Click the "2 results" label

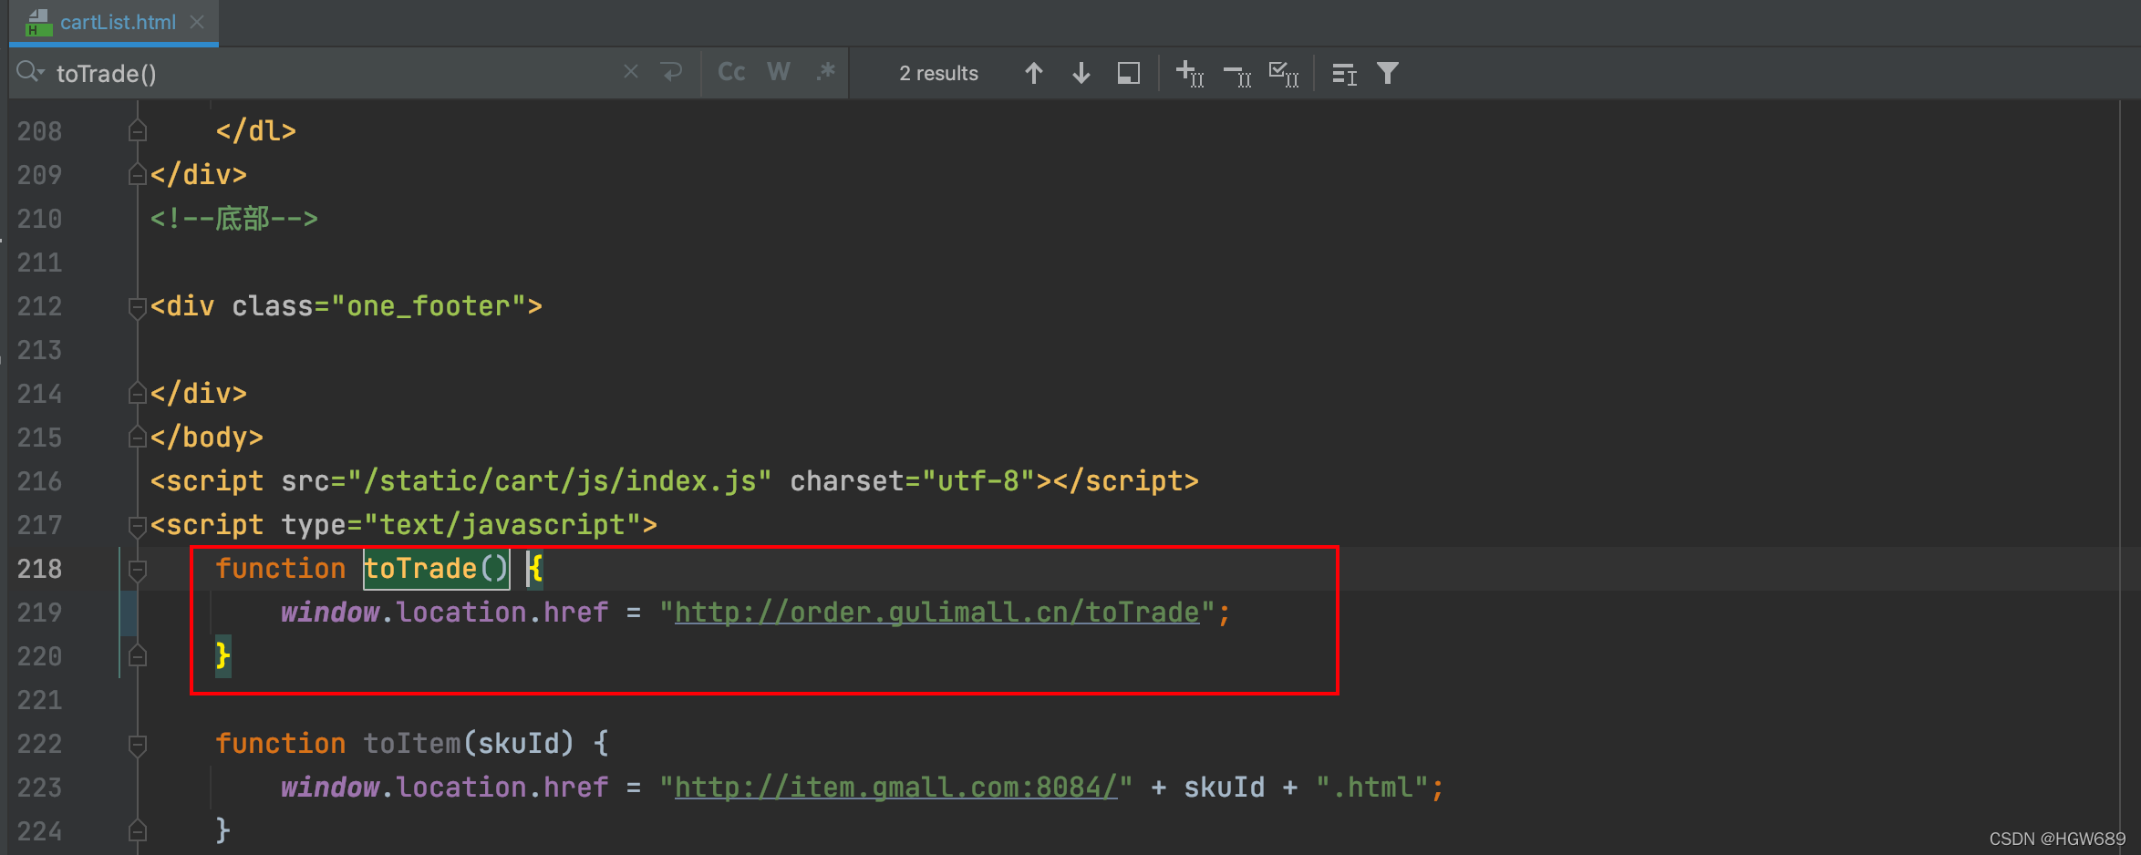[938, 73]
